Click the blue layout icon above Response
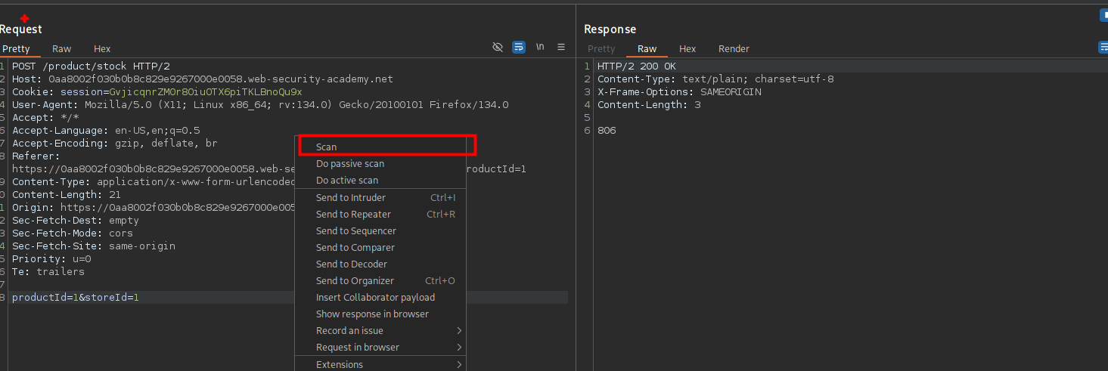1108x371 pixels. tap(1103, 15)
